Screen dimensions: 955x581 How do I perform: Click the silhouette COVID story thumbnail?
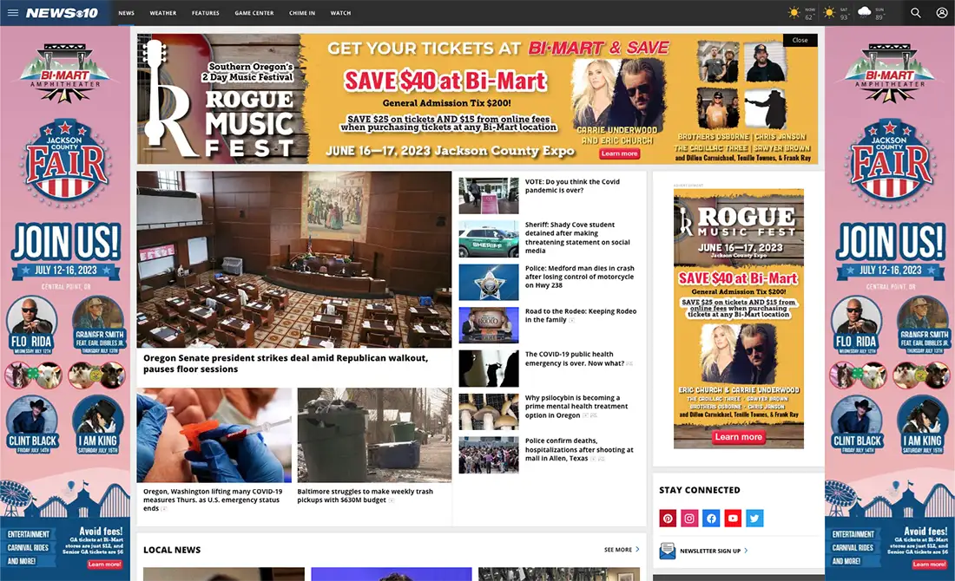tap(489, 369)
